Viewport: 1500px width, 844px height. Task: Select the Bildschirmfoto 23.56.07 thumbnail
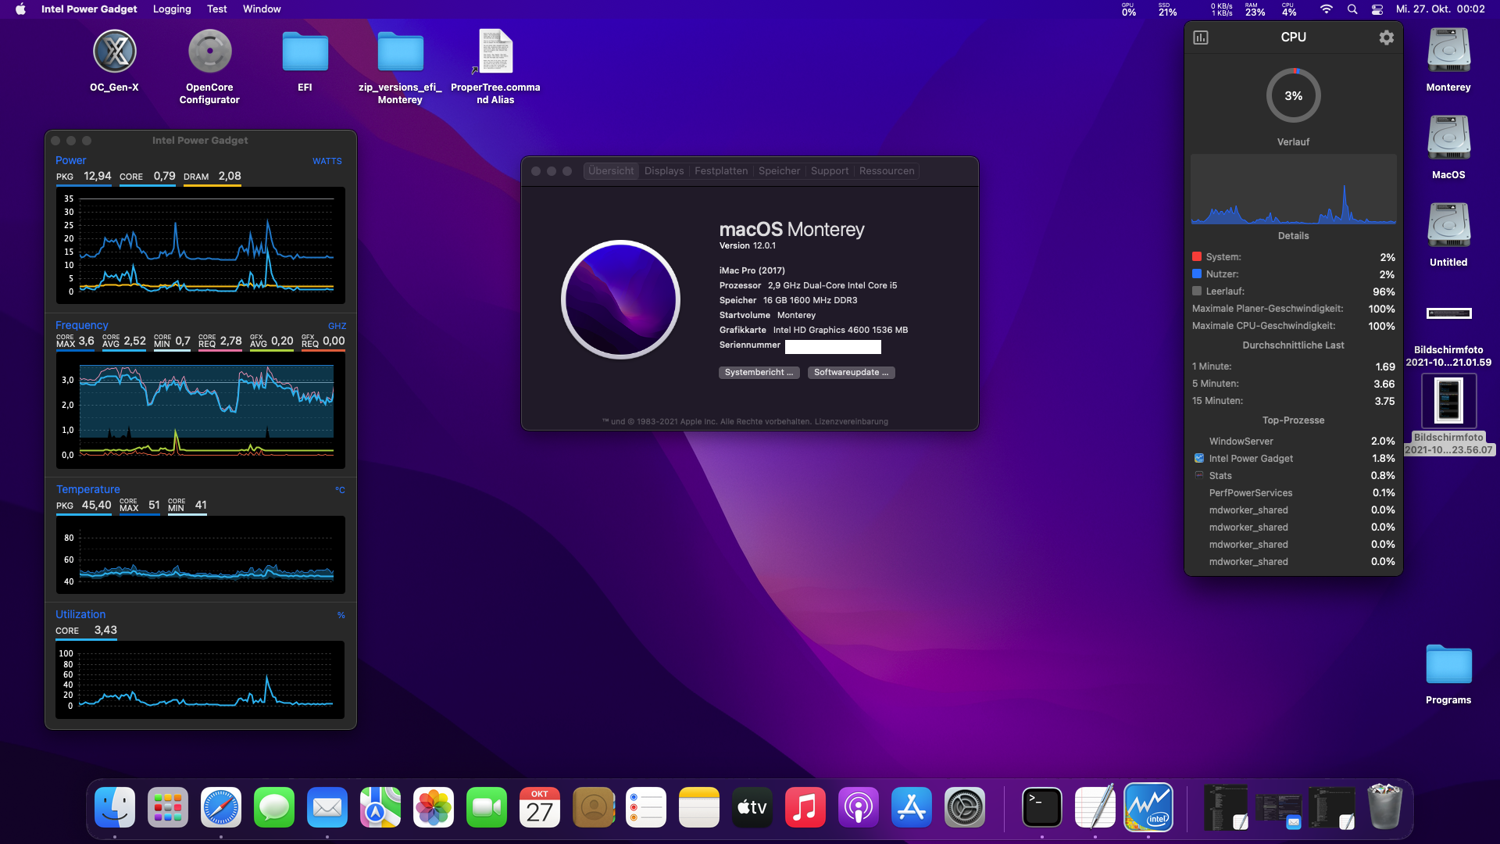pos(1448,400)
